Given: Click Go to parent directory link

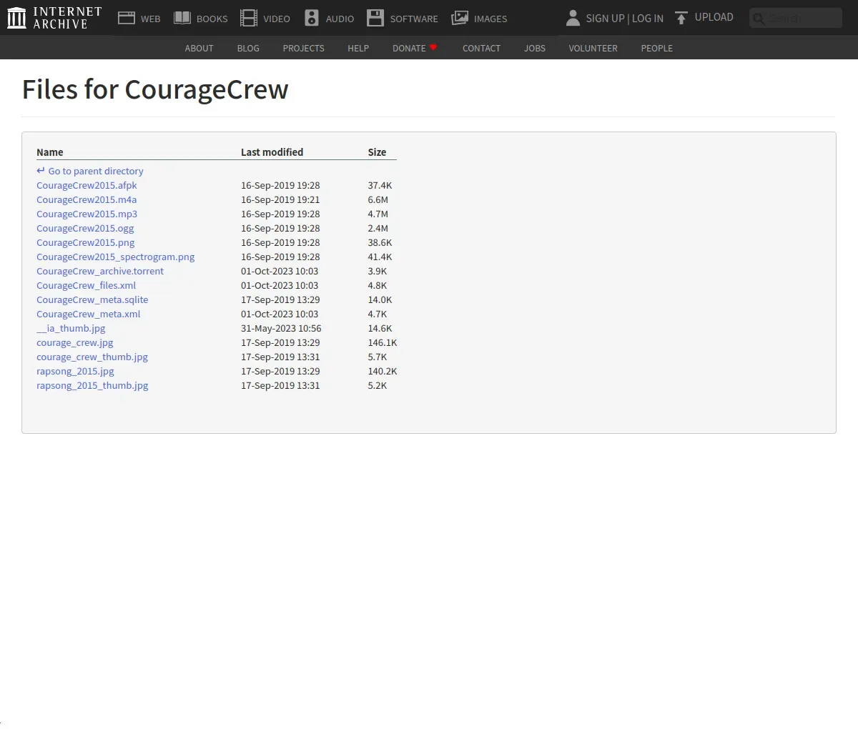Looking at the screenshot, I should click(x=96, y=172).
